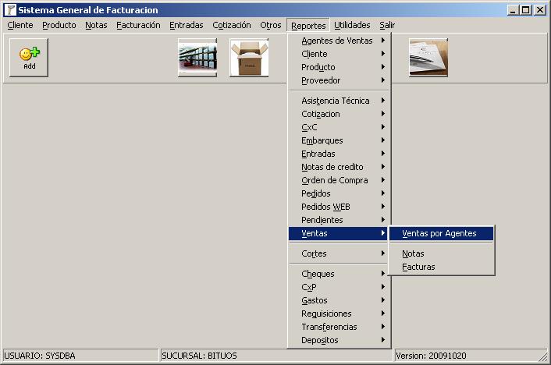
Task: Expand the Pedidos submenu
Action: [339, 193]
